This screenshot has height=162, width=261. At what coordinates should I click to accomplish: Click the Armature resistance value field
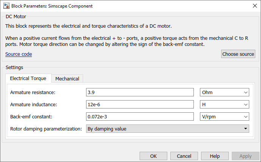pyautogui.click(x=140, y=92)
